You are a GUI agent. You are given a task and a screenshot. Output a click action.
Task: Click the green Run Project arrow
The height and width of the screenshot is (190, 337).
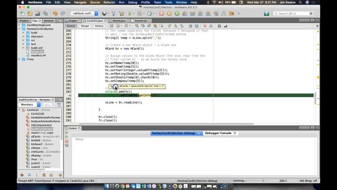pos(130,14)
